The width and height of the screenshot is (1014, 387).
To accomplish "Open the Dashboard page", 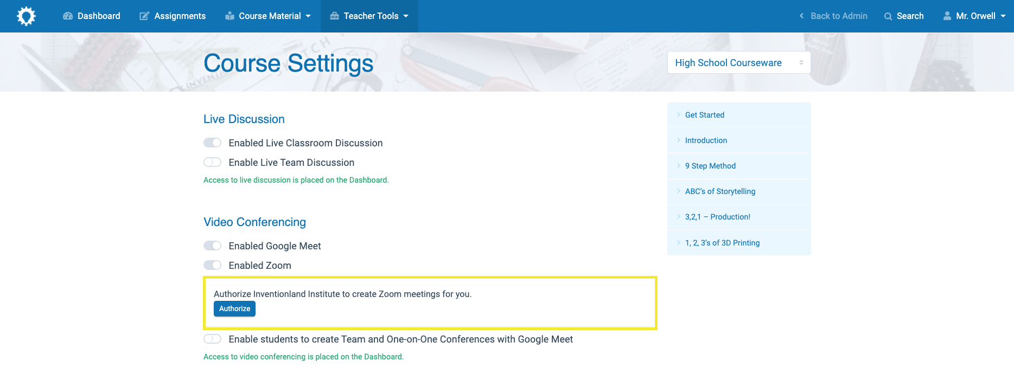I will point(92,16).
